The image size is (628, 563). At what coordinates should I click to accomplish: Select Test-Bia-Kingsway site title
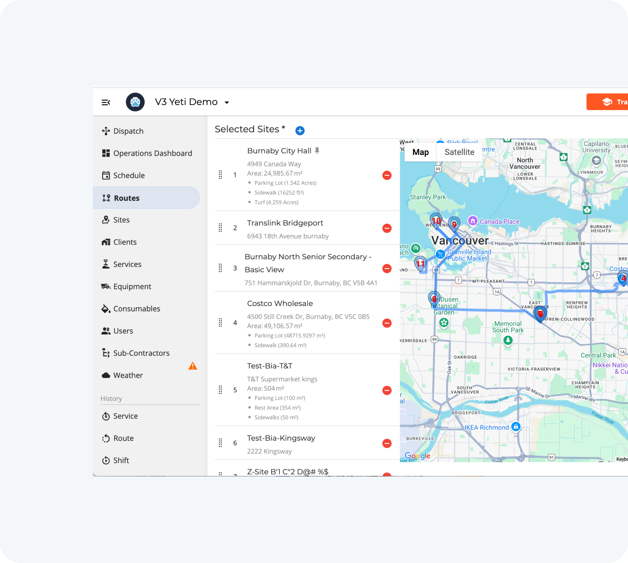pyautogui.click(x=281, y=438)
